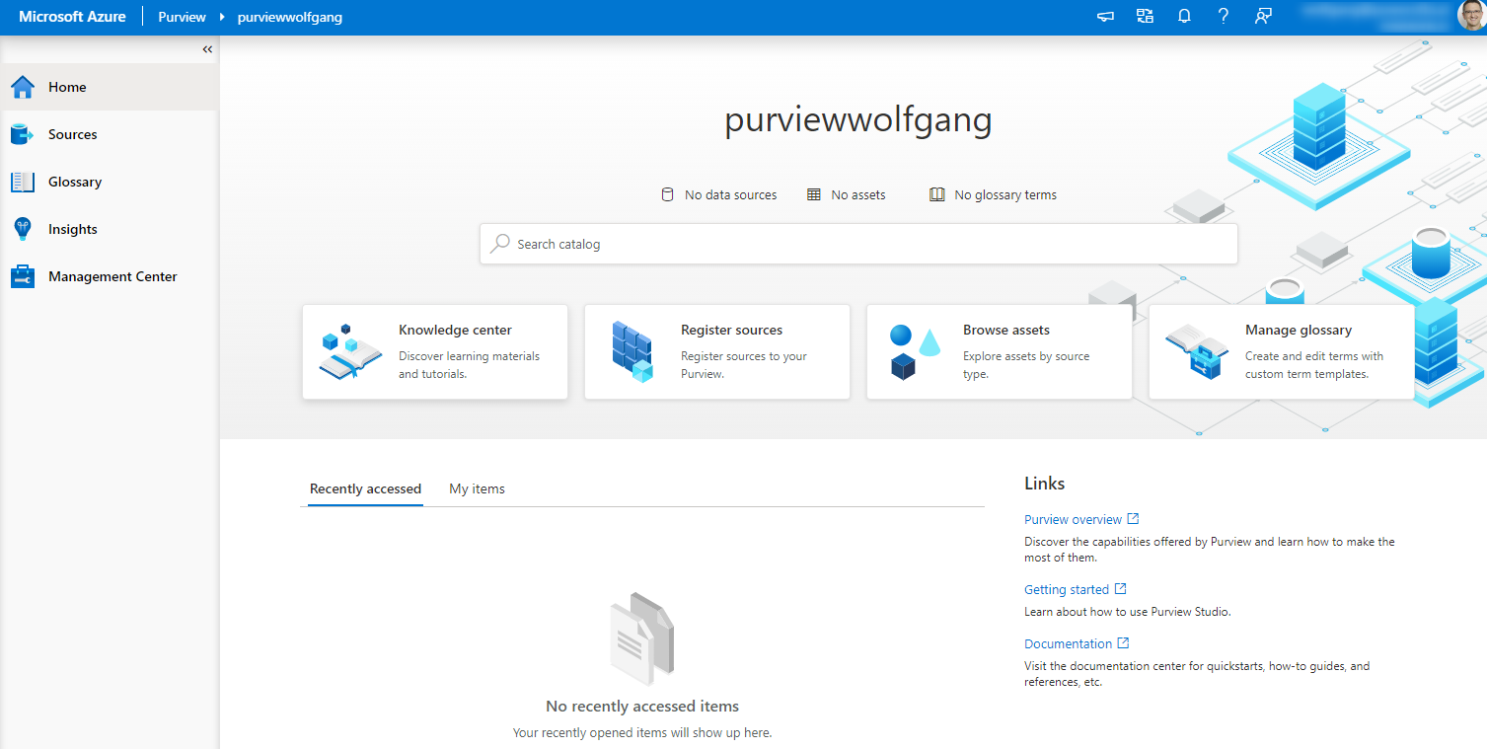This screenshot has height=749, width=1487.
Task: Open the Management Center
Action: point(112,276)
